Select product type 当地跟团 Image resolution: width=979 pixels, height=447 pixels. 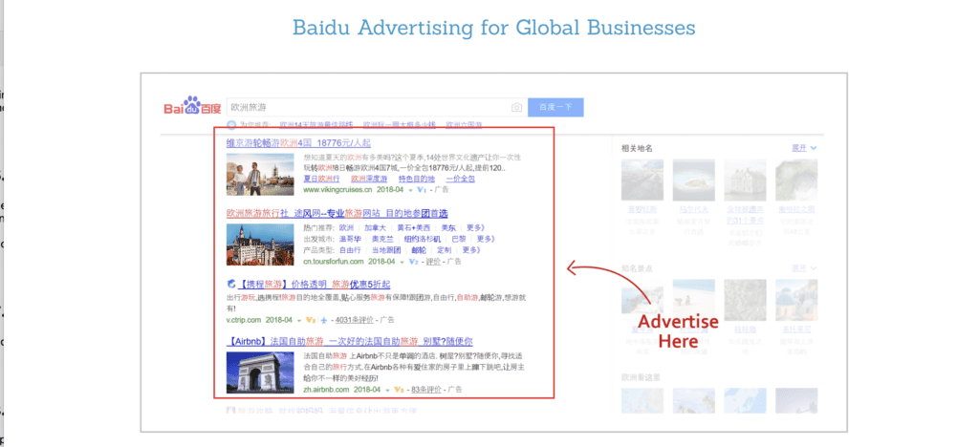[x=386, y=250]
